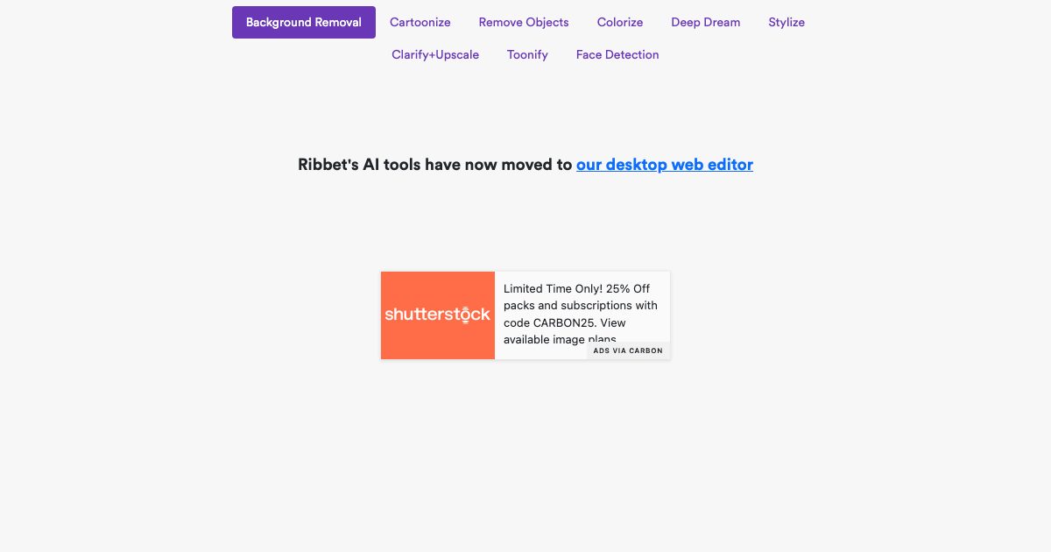
Task: Go to the Colorize tab
Action: click(x=620, y=23)
